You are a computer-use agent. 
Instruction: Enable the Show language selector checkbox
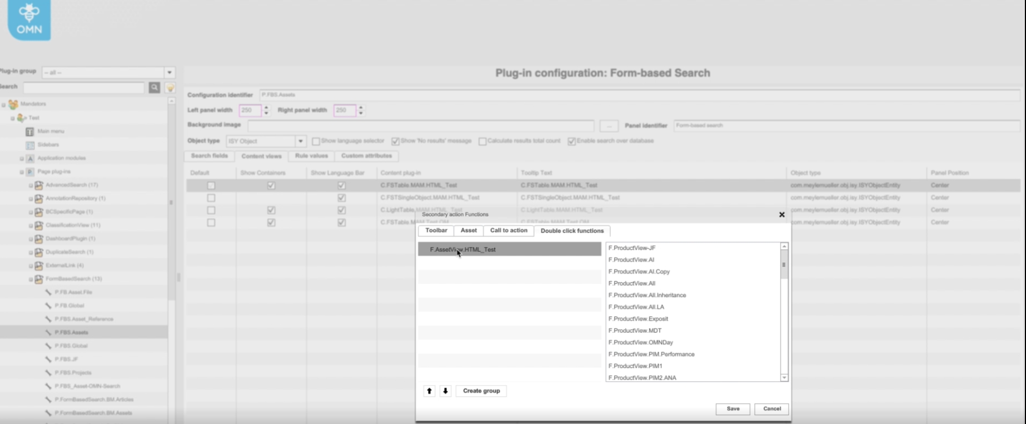coord(316,142)
